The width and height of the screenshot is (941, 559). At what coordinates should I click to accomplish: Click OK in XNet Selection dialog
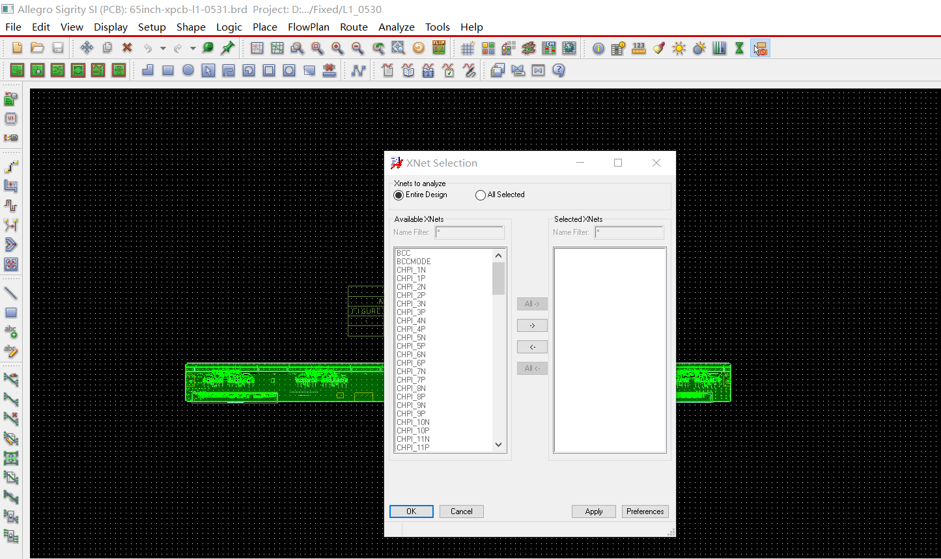point(412,511)
